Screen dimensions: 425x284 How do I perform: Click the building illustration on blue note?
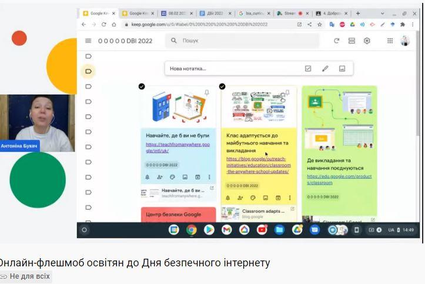(x=162, y=106)
